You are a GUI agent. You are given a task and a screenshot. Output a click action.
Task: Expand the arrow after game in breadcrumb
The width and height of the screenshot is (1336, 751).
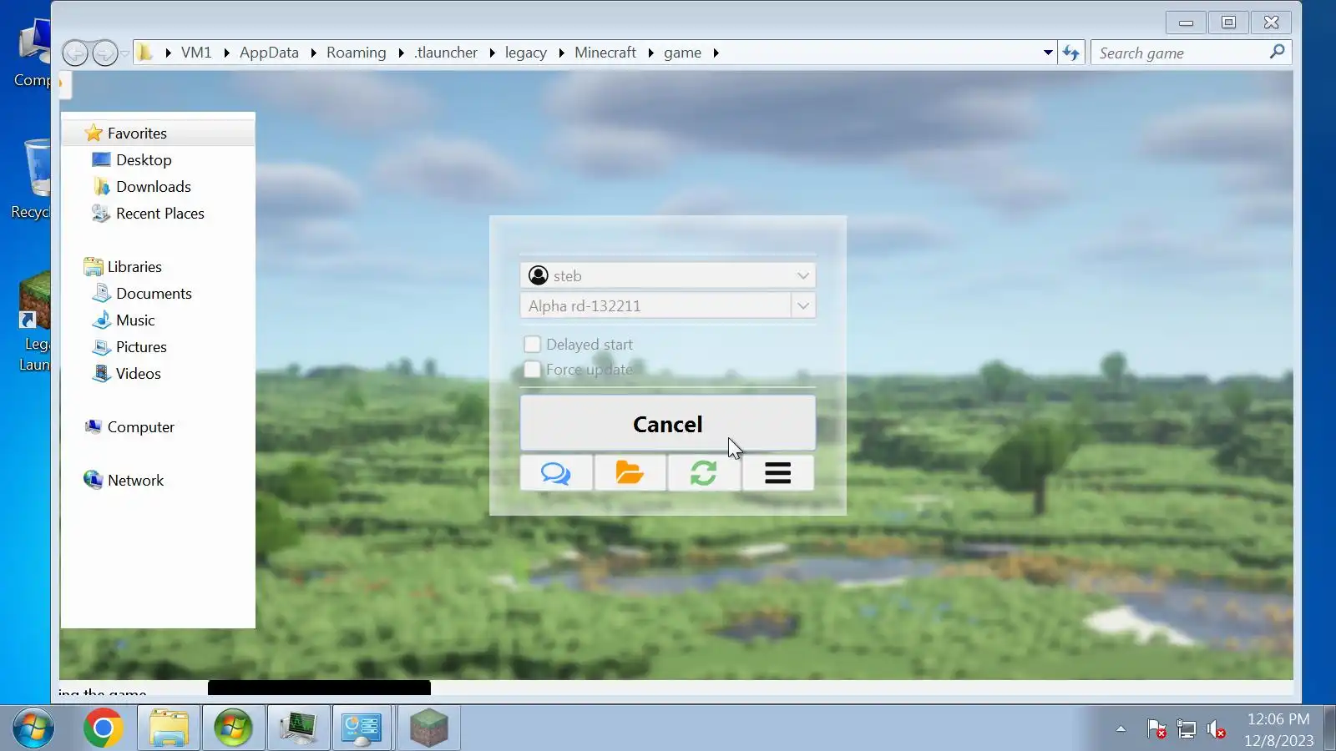coord(716,53)
